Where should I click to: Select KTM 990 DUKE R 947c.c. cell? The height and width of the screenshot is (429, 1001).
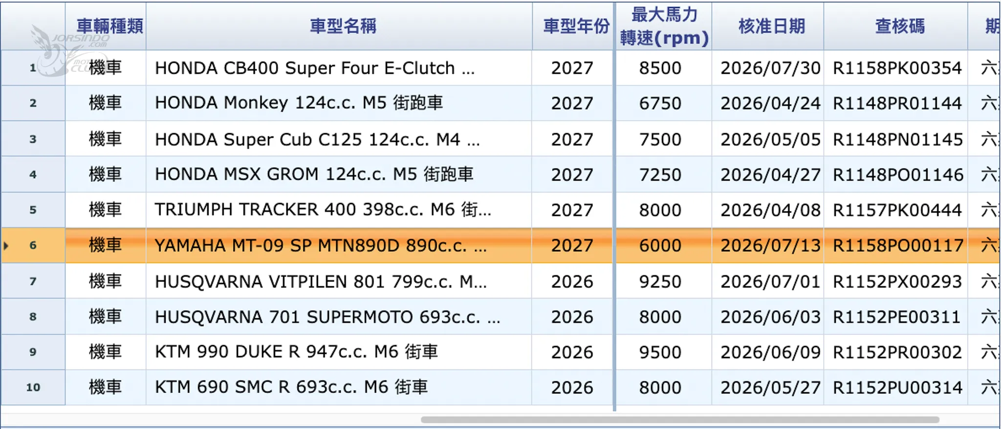[x=339, y=352]
